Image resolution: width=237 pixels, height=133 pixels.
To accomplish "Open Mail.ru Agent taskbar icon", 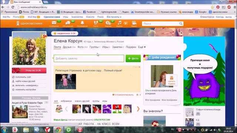I will pos(69,130).
